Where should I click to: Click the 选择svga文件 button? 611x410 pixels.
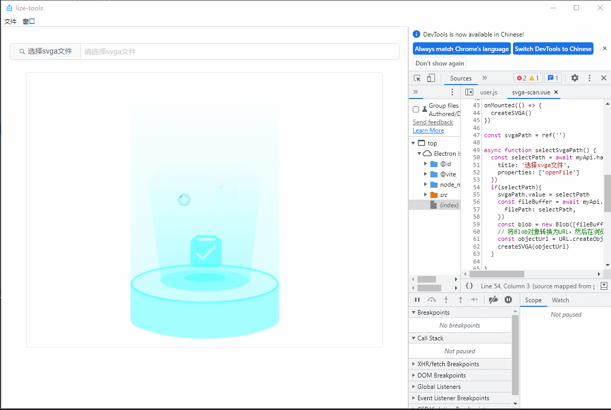coord(45,52)
